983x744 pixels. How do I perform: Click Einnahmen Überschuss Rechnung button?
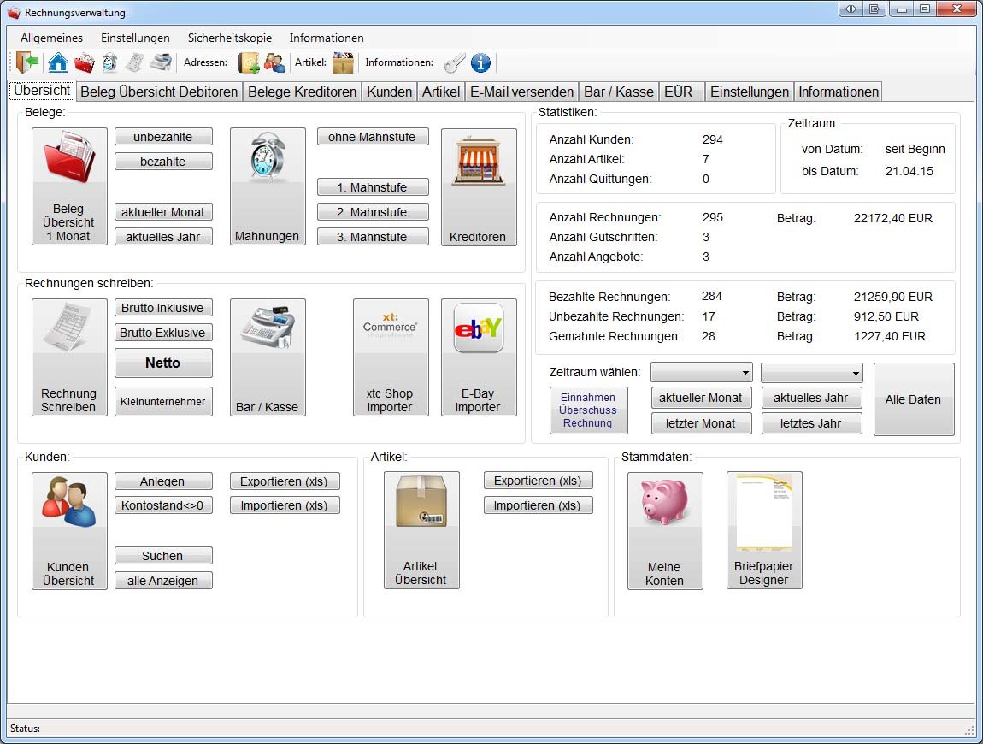click(588, 410)
